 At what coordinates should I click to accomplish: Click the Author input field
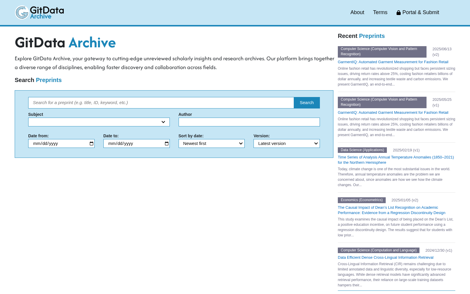point(249,122)
